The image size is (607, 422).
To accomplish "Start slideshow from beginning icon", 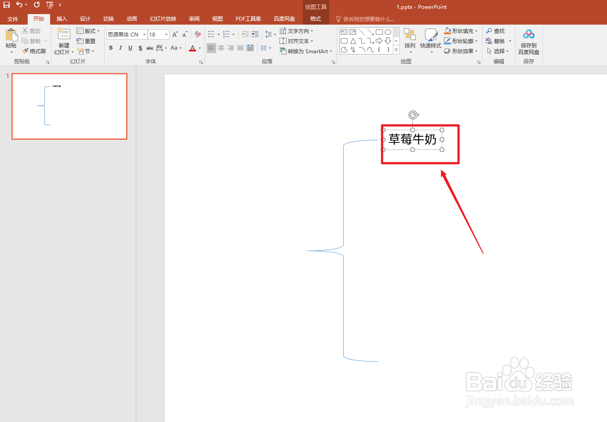I will [50, 5].
